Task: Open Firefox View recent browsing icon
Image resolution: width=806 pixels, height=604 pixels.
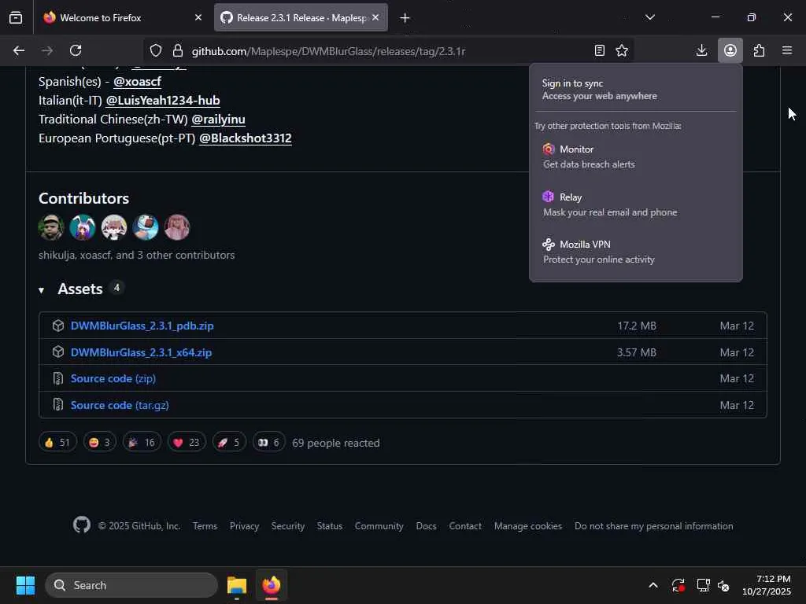Action: (16, 17)
